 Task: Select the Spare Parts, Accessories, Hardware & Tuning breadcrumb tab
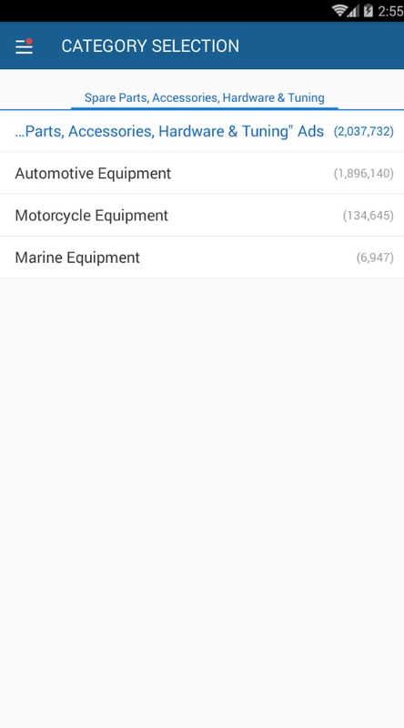click(205, 97)
